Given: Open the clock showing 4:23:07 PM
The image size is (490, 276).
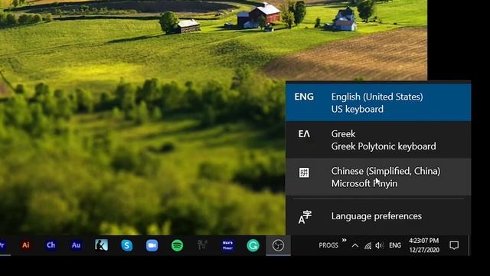Looking at the screenshot, I should 424,245.
